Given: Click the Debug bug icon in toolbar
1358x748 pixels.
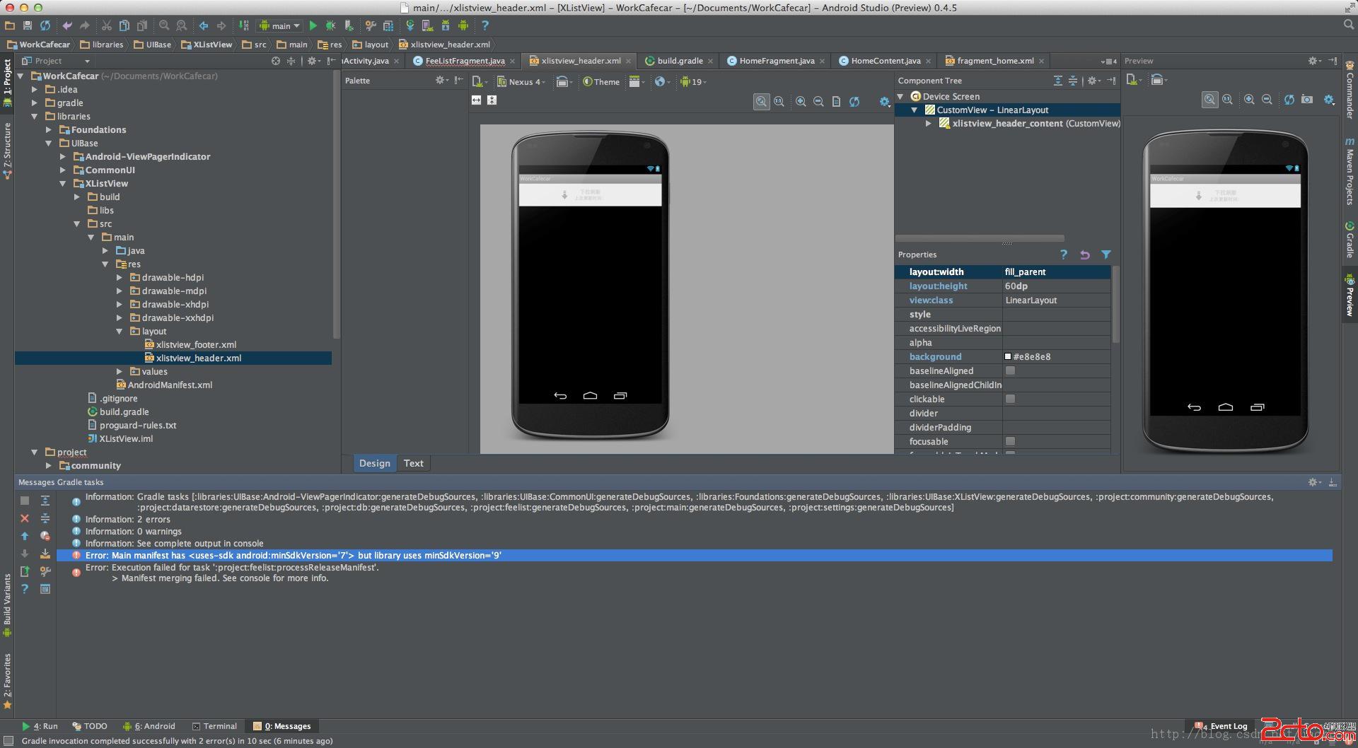Looking at the screenshot, I should (330, 25).
